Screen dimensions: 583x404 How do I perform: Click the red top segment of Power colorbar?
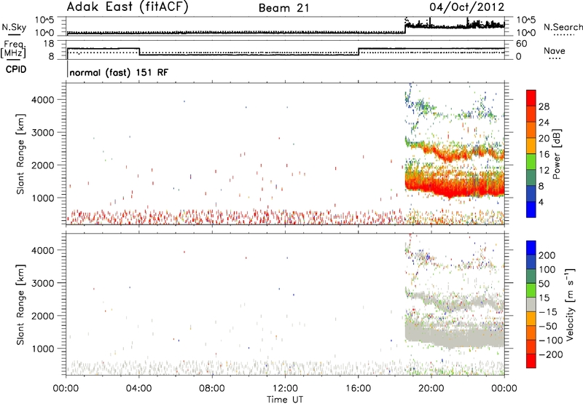[531, 98]
